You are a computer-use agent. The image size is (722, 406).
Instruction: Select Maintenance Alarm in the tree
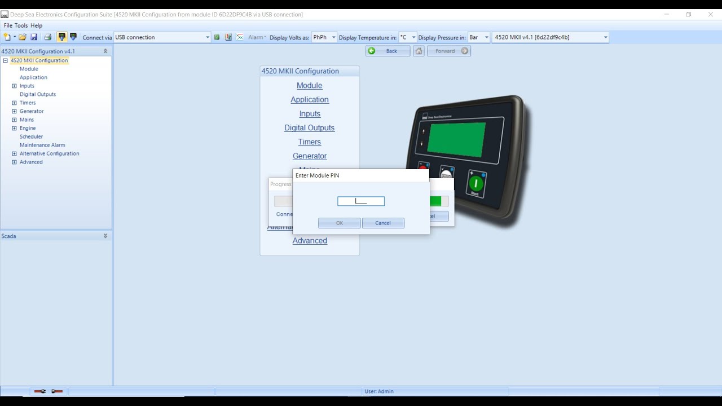click(x=42, y=145)
